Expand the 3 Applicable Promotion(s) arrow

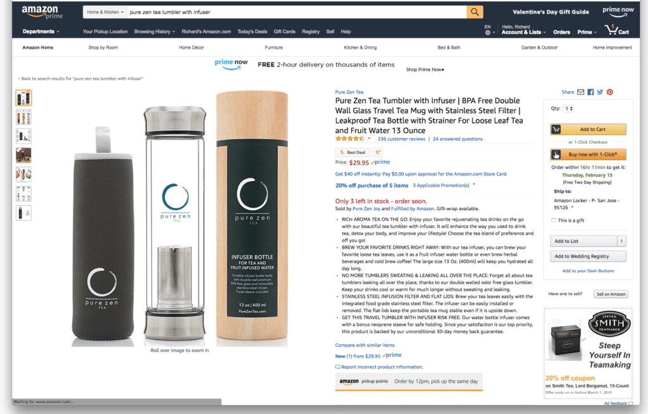(x=473, y=185)
